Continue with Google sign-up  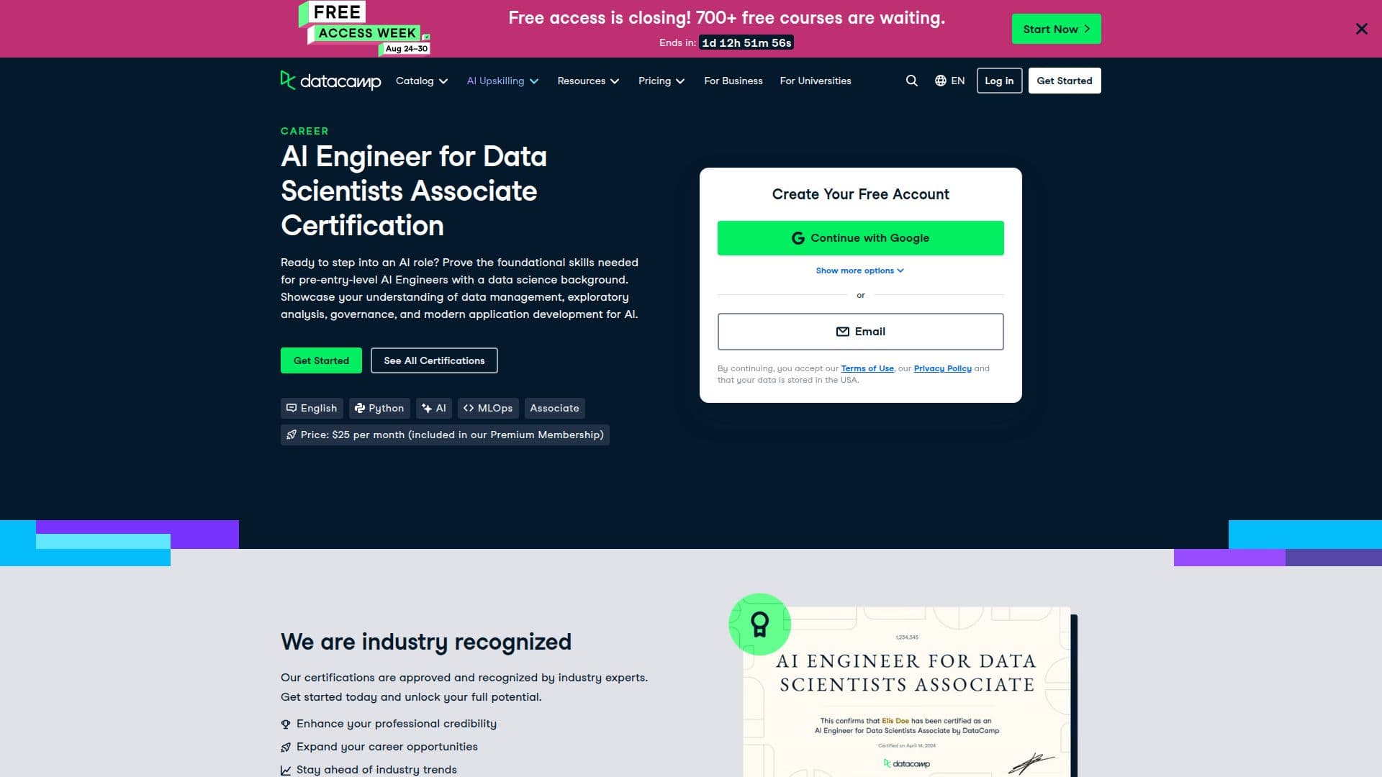click(860, 238)
